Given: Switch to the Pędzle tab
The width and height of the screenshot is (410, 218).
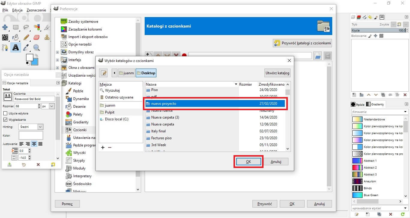Looking at the screenshot, I should pos(357,105).
